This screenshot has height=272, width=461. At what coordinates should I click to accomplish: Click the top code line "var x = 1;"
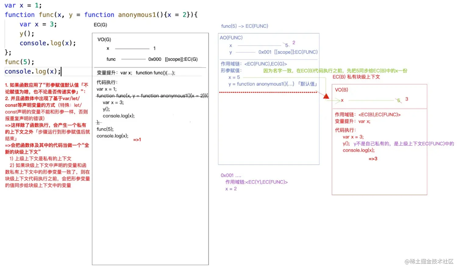(x=23, y=5)
